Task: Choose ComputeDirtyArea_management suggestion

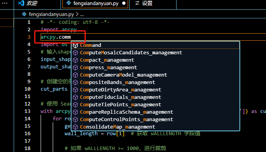Action: click(x=155, y=90)
